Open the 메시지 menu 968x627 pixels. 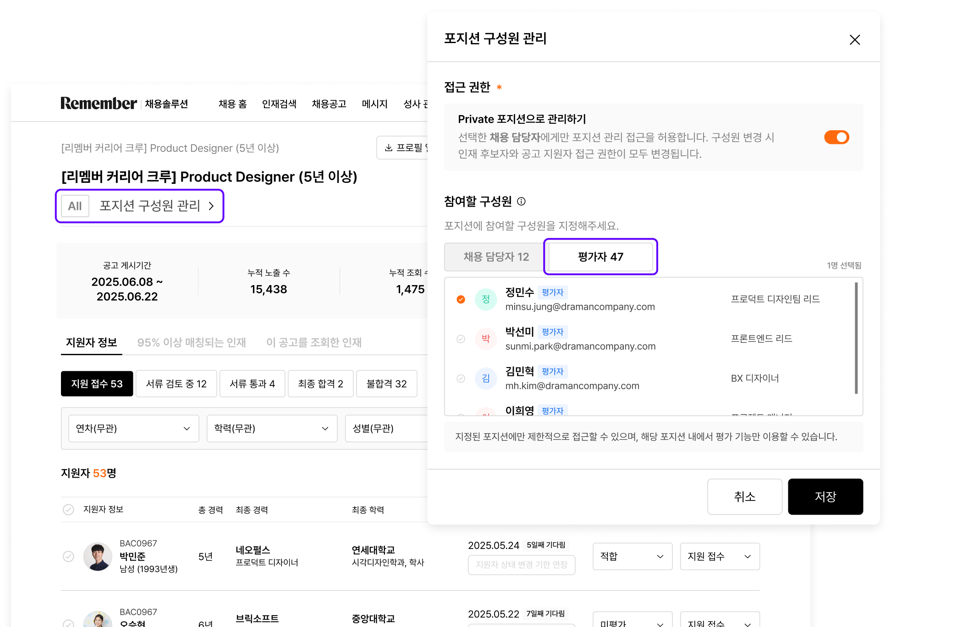[374, 104]
